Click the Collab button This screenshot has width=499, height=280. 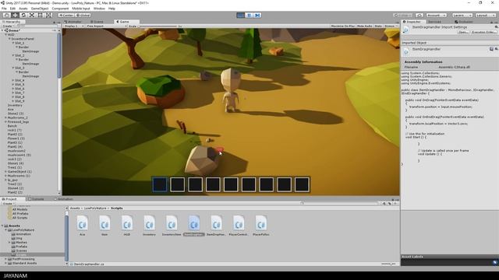(403, 15)
